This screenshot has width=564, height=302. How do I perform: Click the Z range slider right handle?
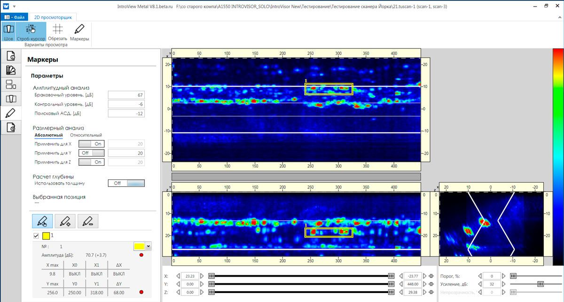pos(391,292)
